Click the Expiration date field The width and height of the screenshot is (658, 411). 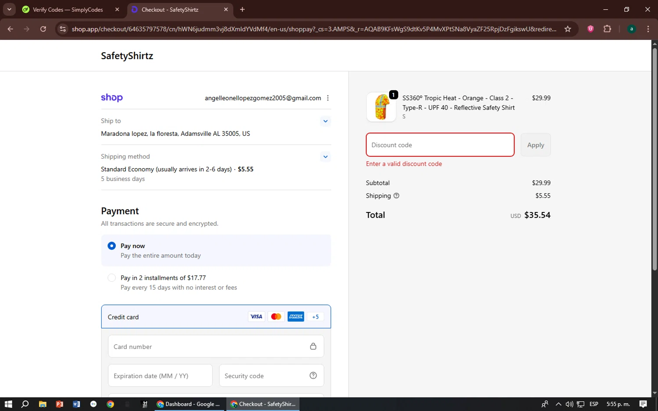[x=160, y=376]
